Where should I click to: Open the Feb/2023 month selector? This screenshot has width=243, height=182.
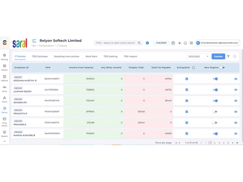161,43
